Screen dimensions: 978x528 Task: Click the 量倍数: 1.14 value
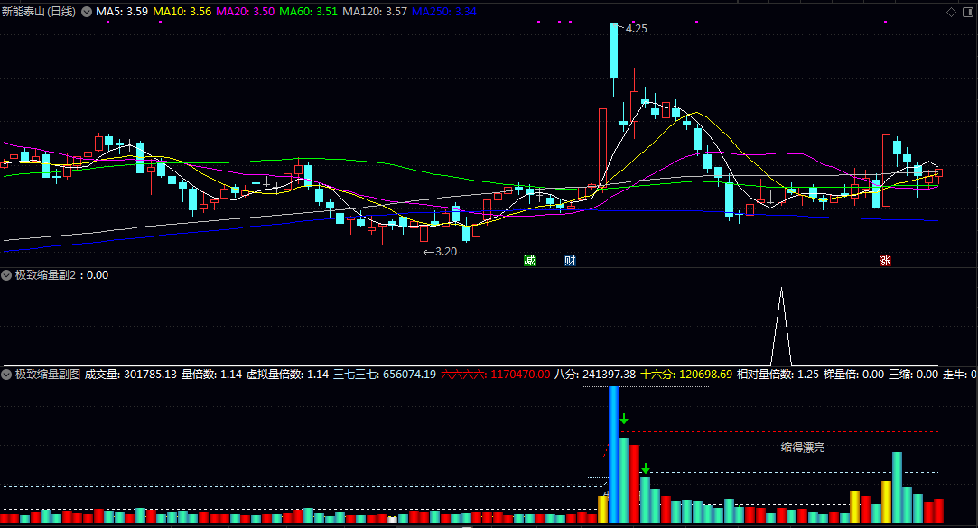coord(211,375)
